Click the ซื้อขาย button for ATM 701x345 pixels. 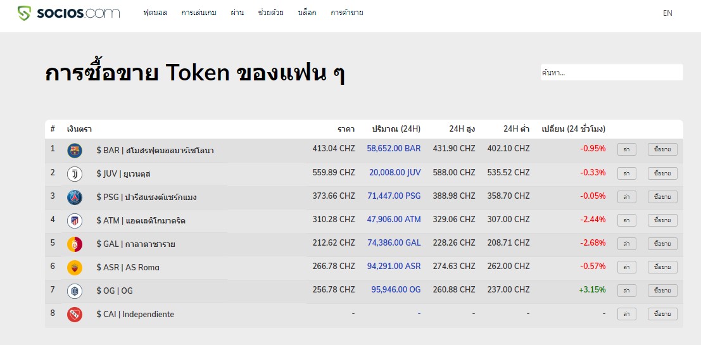(662, 220)
